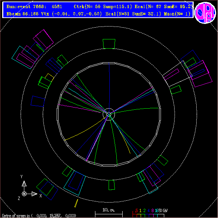Pick the blue 4 GeV legend color
This screenshot has height=218, width=218.
pos(147,215)
